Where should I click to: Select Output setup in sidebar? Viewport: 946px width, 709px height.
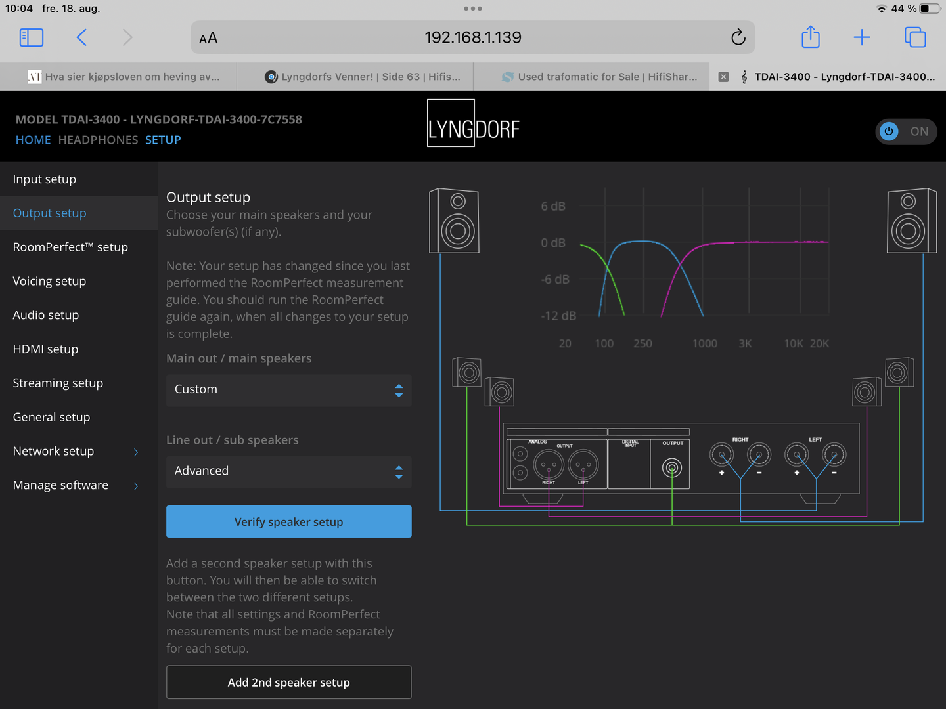(79, 213)
